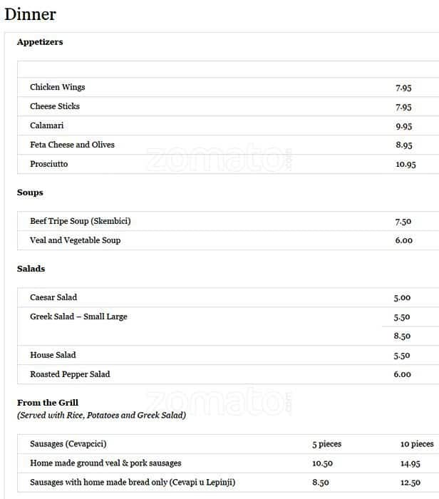Select the Appetizers section title
The height and width of the screenshot is (499, 439).
click(40, 42)
